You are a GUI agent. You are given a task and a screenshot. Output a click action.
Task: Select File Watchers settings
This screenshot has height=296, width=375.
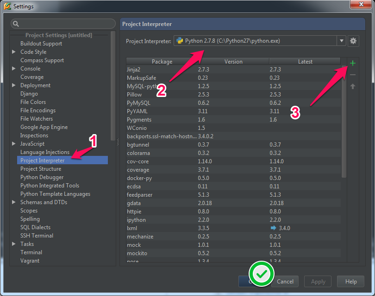[x=37, y=119]
